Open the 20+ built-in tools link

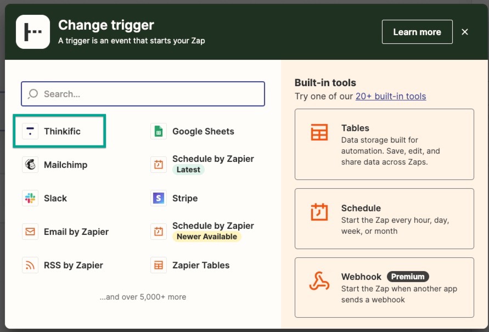[x=390, y=96]
